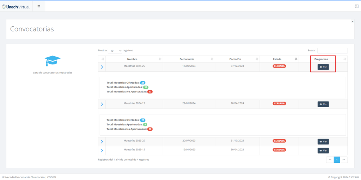This screenshot has height=180, width=361.
Task: Click the graduation cap icon
Action: tap(53, 61)
